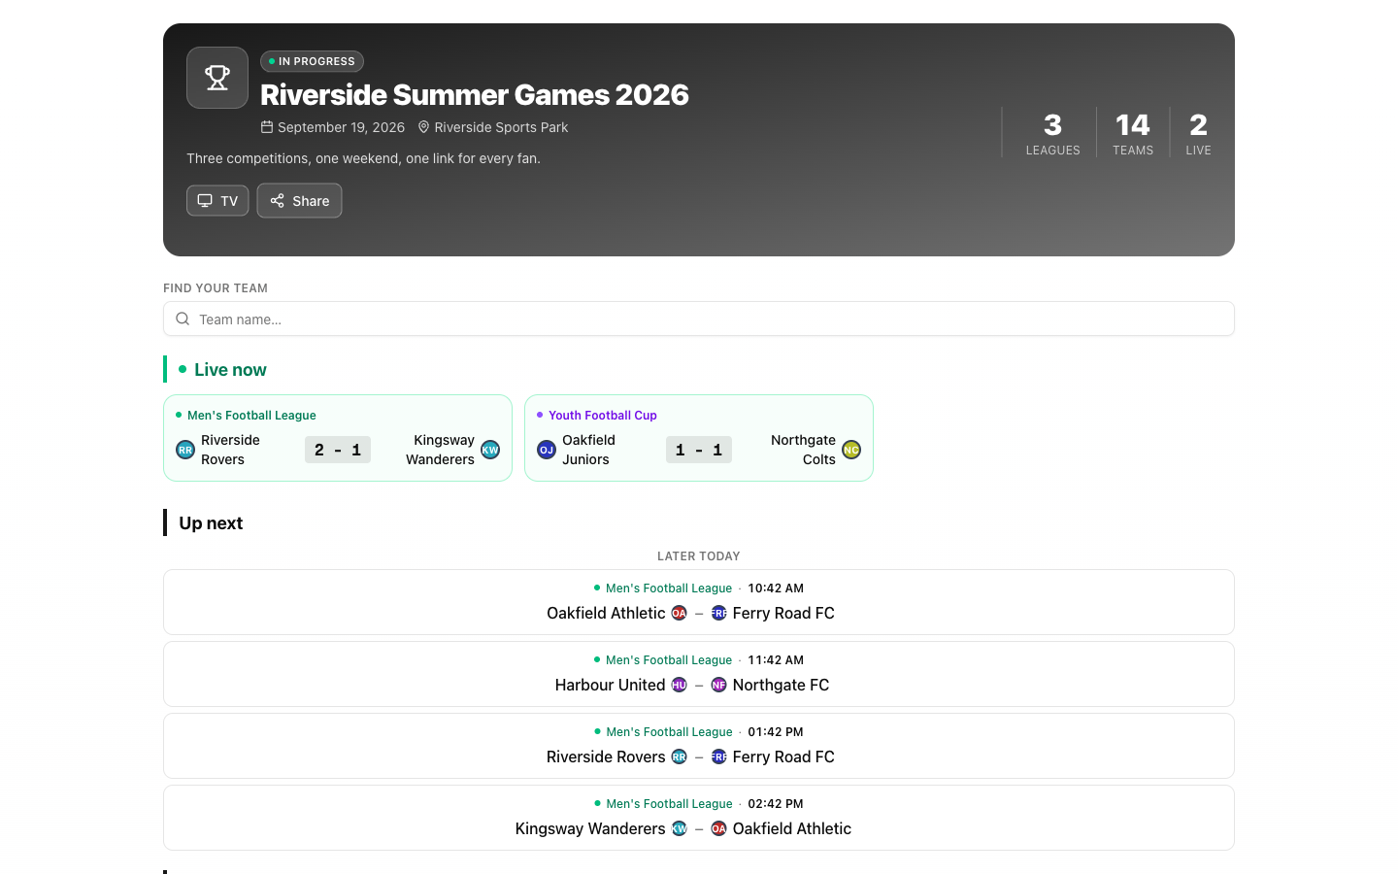This screenshot has width=1398, height=874.
Task: Click Kingsway Wanderers badge in the 02:42 PM fixture
Action: tap(680, 828)
